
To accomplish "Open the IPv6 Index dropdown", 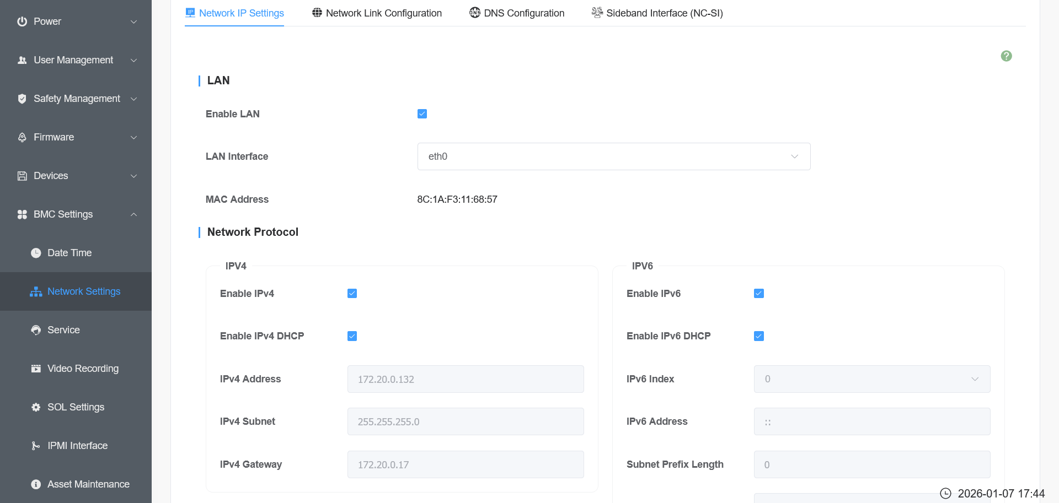I will (x=871, y=379).
